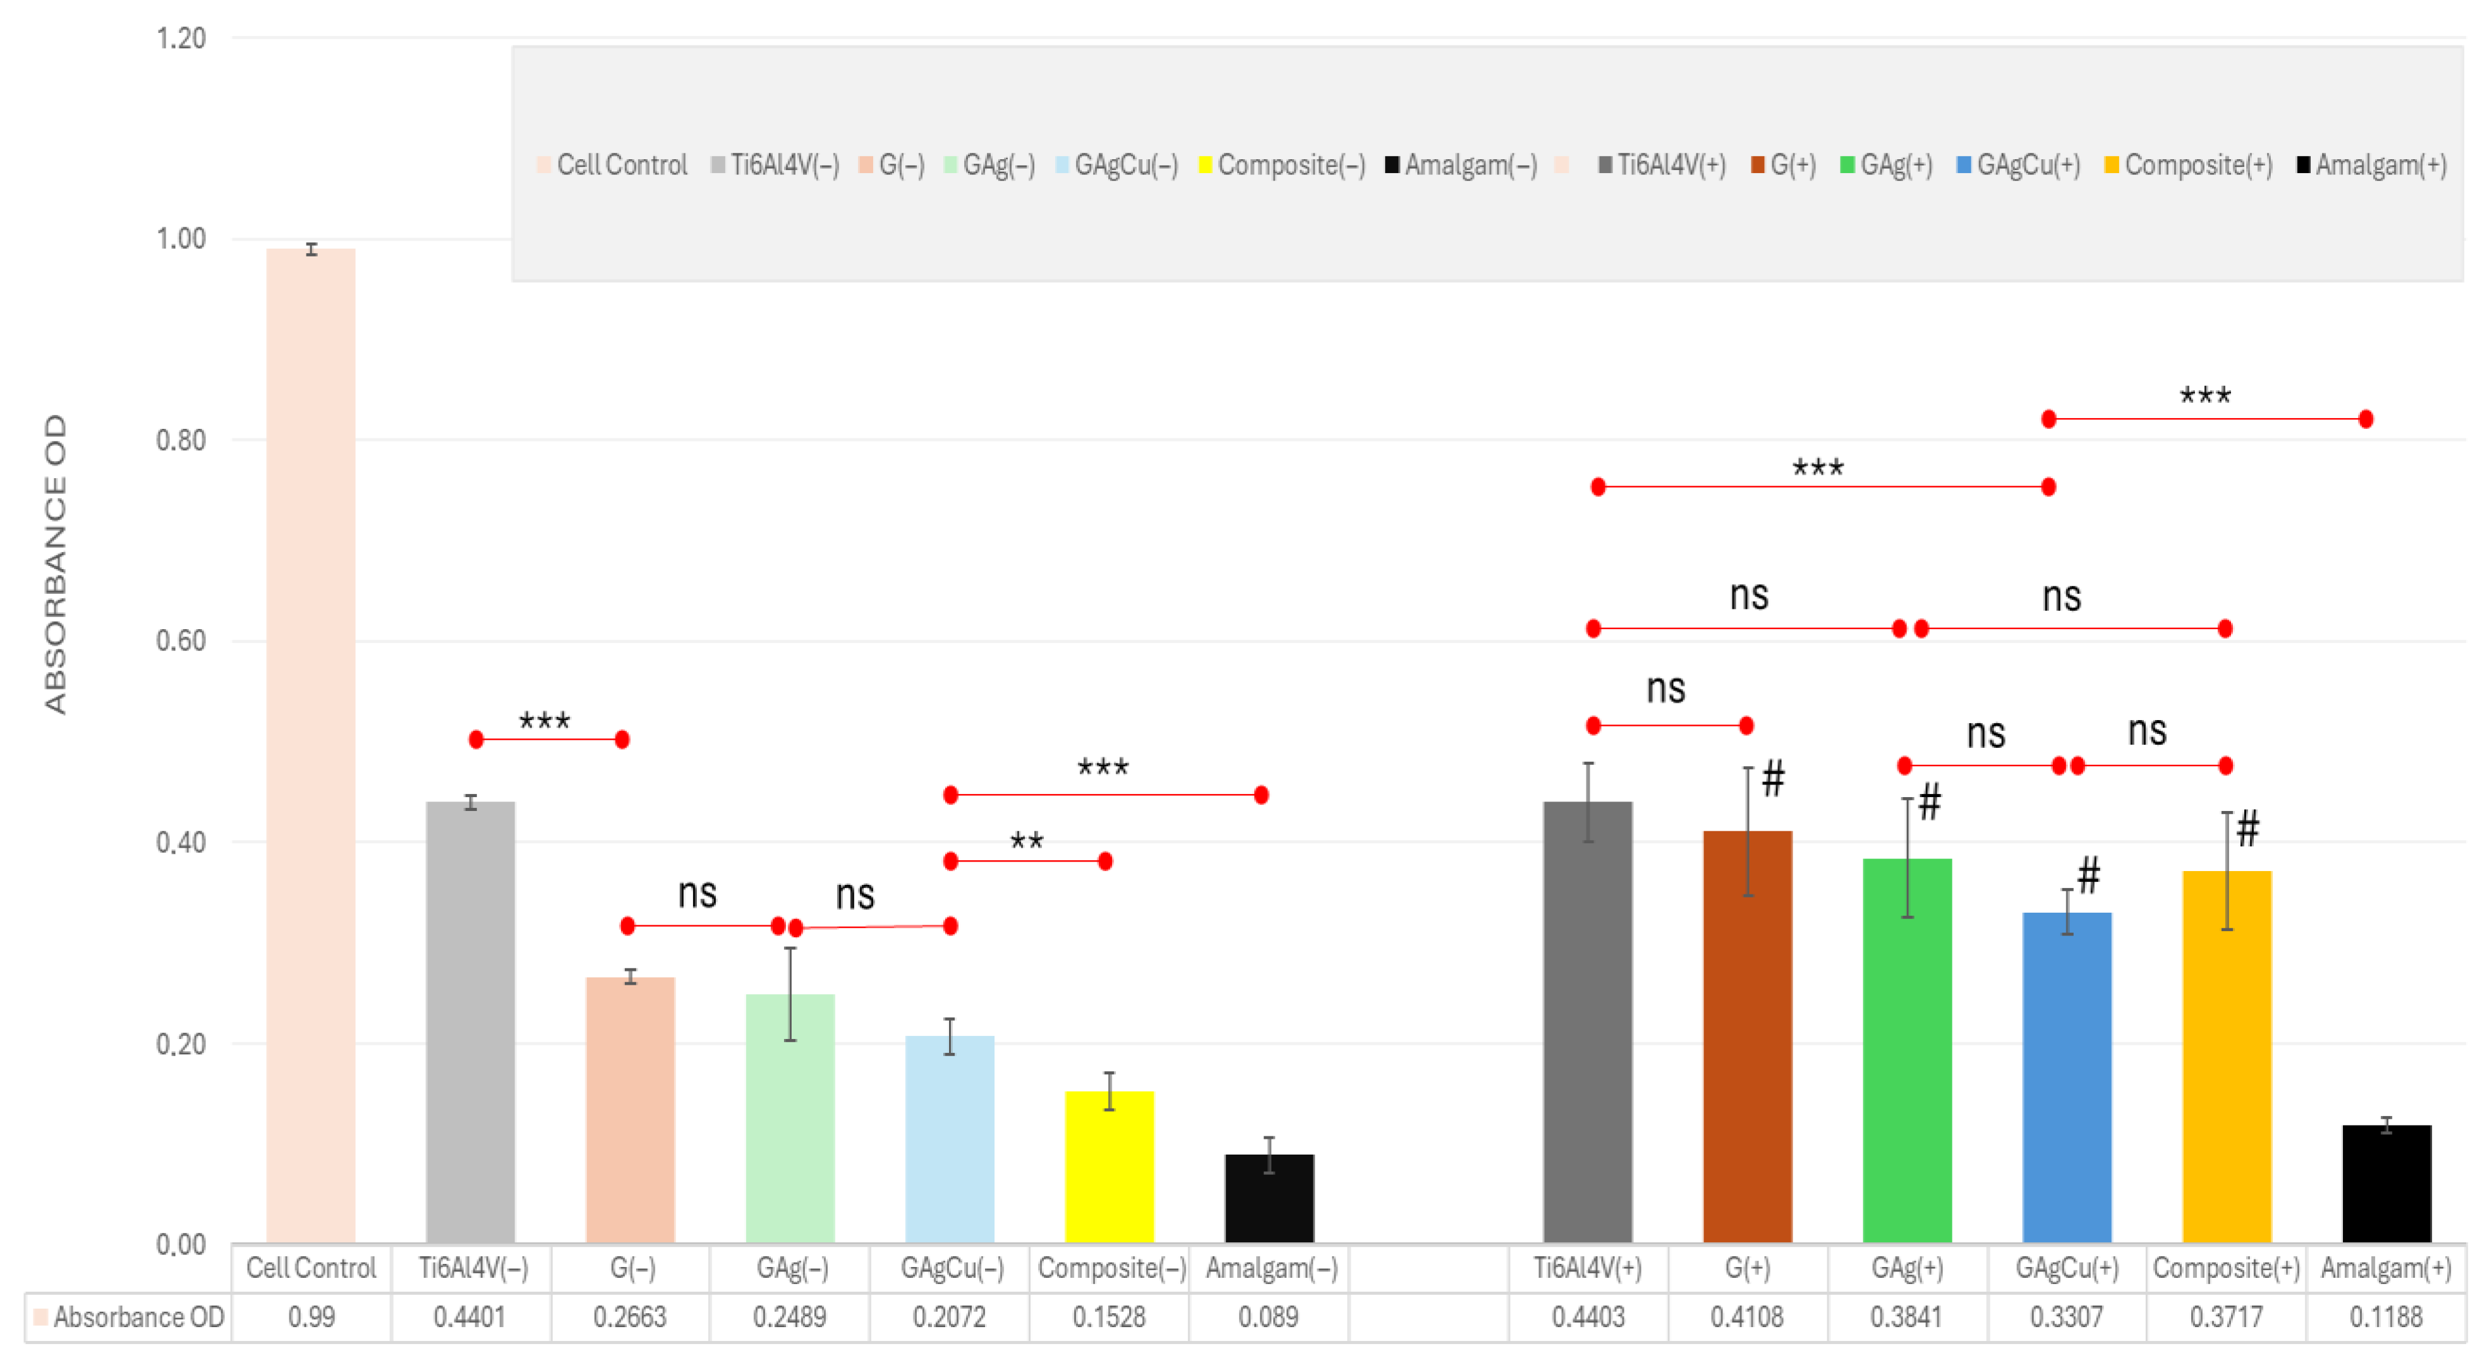The image size is (2473, 1358).
Task: Select the table value 0.089
Action: click(1268, 1317)
